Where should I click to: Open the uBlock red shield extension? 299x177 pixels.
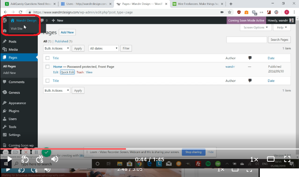(239, 12)
